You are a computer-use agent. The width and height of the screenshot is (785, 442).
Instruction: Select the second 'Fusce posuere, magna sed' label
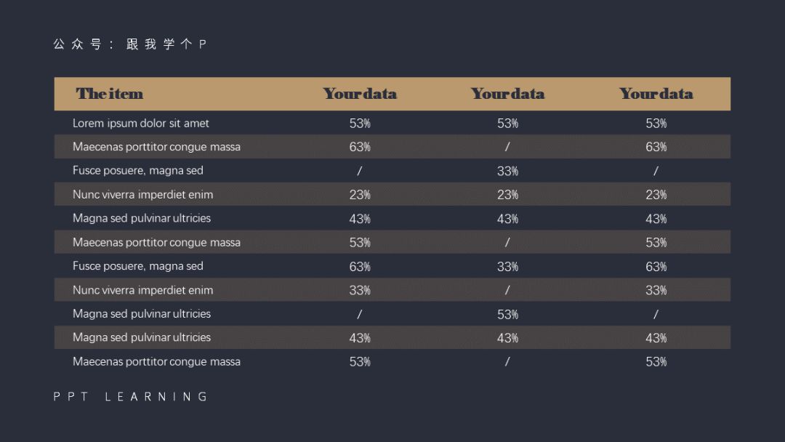click(x=137, y=266)
